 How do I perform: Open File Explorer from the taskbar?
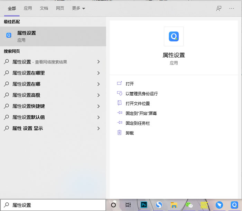click(x=174, y=205)
